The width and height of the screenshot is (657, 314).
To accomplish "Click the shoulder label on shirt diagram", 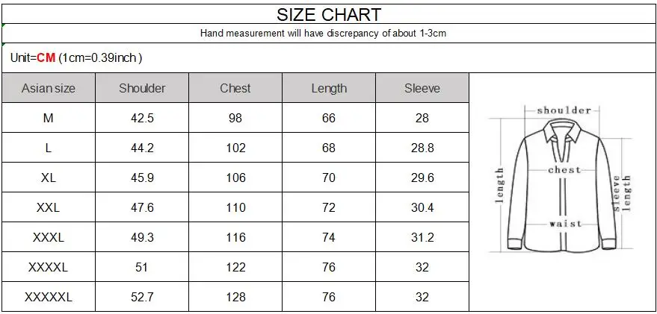I will 564,110.
